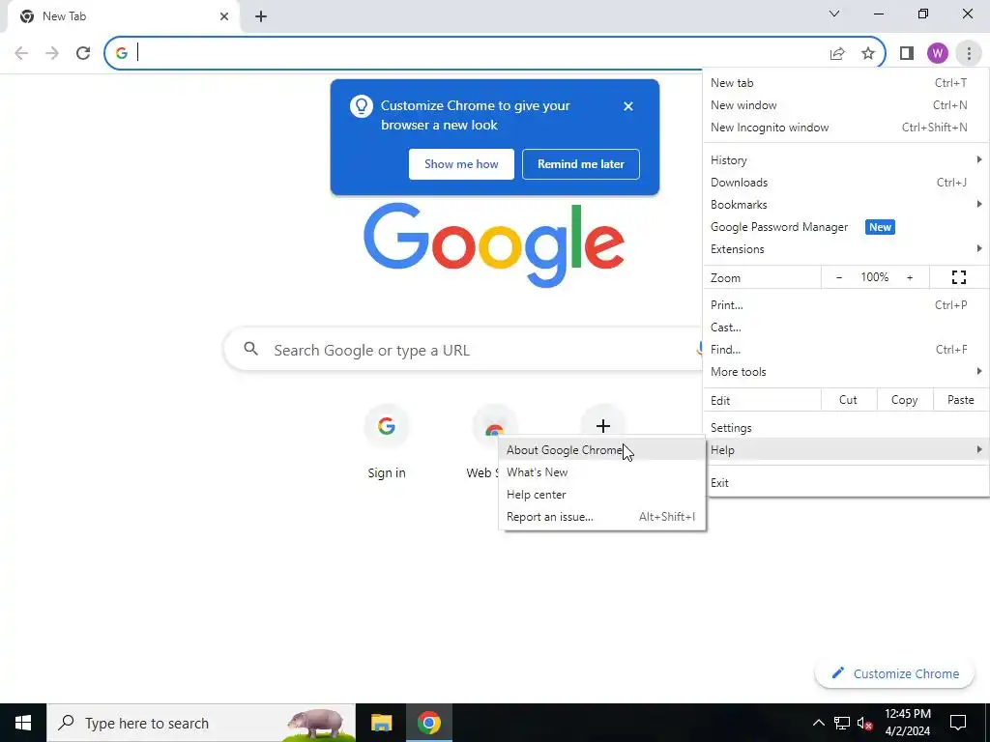Click Copy in the Edit row
This screenshot has height=742, width=990.
904,400
